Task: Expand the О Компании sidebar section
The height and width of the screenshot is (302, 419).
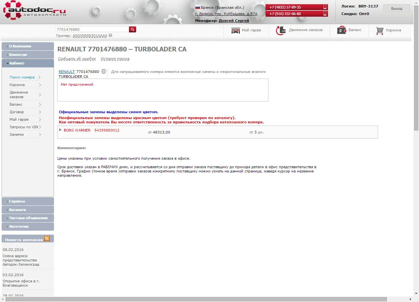Action: click(x=28, y=46)
